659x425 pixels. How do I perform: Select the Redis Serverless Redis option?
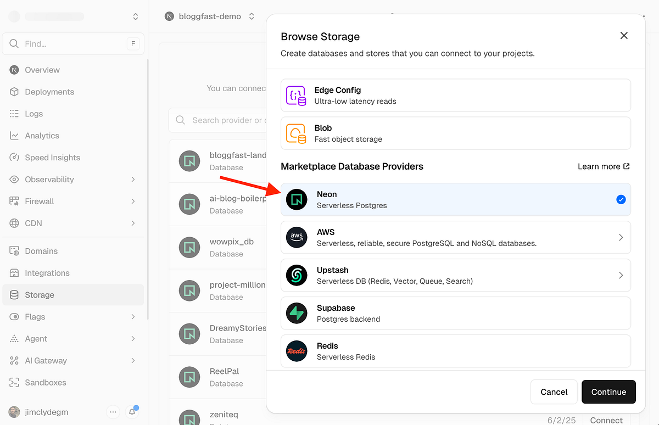456,351
